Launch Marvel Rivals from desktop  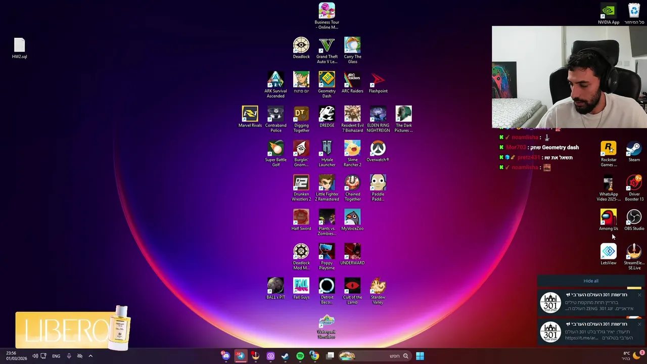[250, 117]
